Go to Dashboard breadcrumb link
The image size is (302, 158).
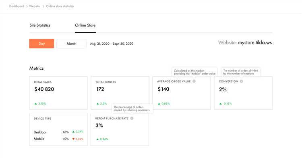[x=17, y=6]
